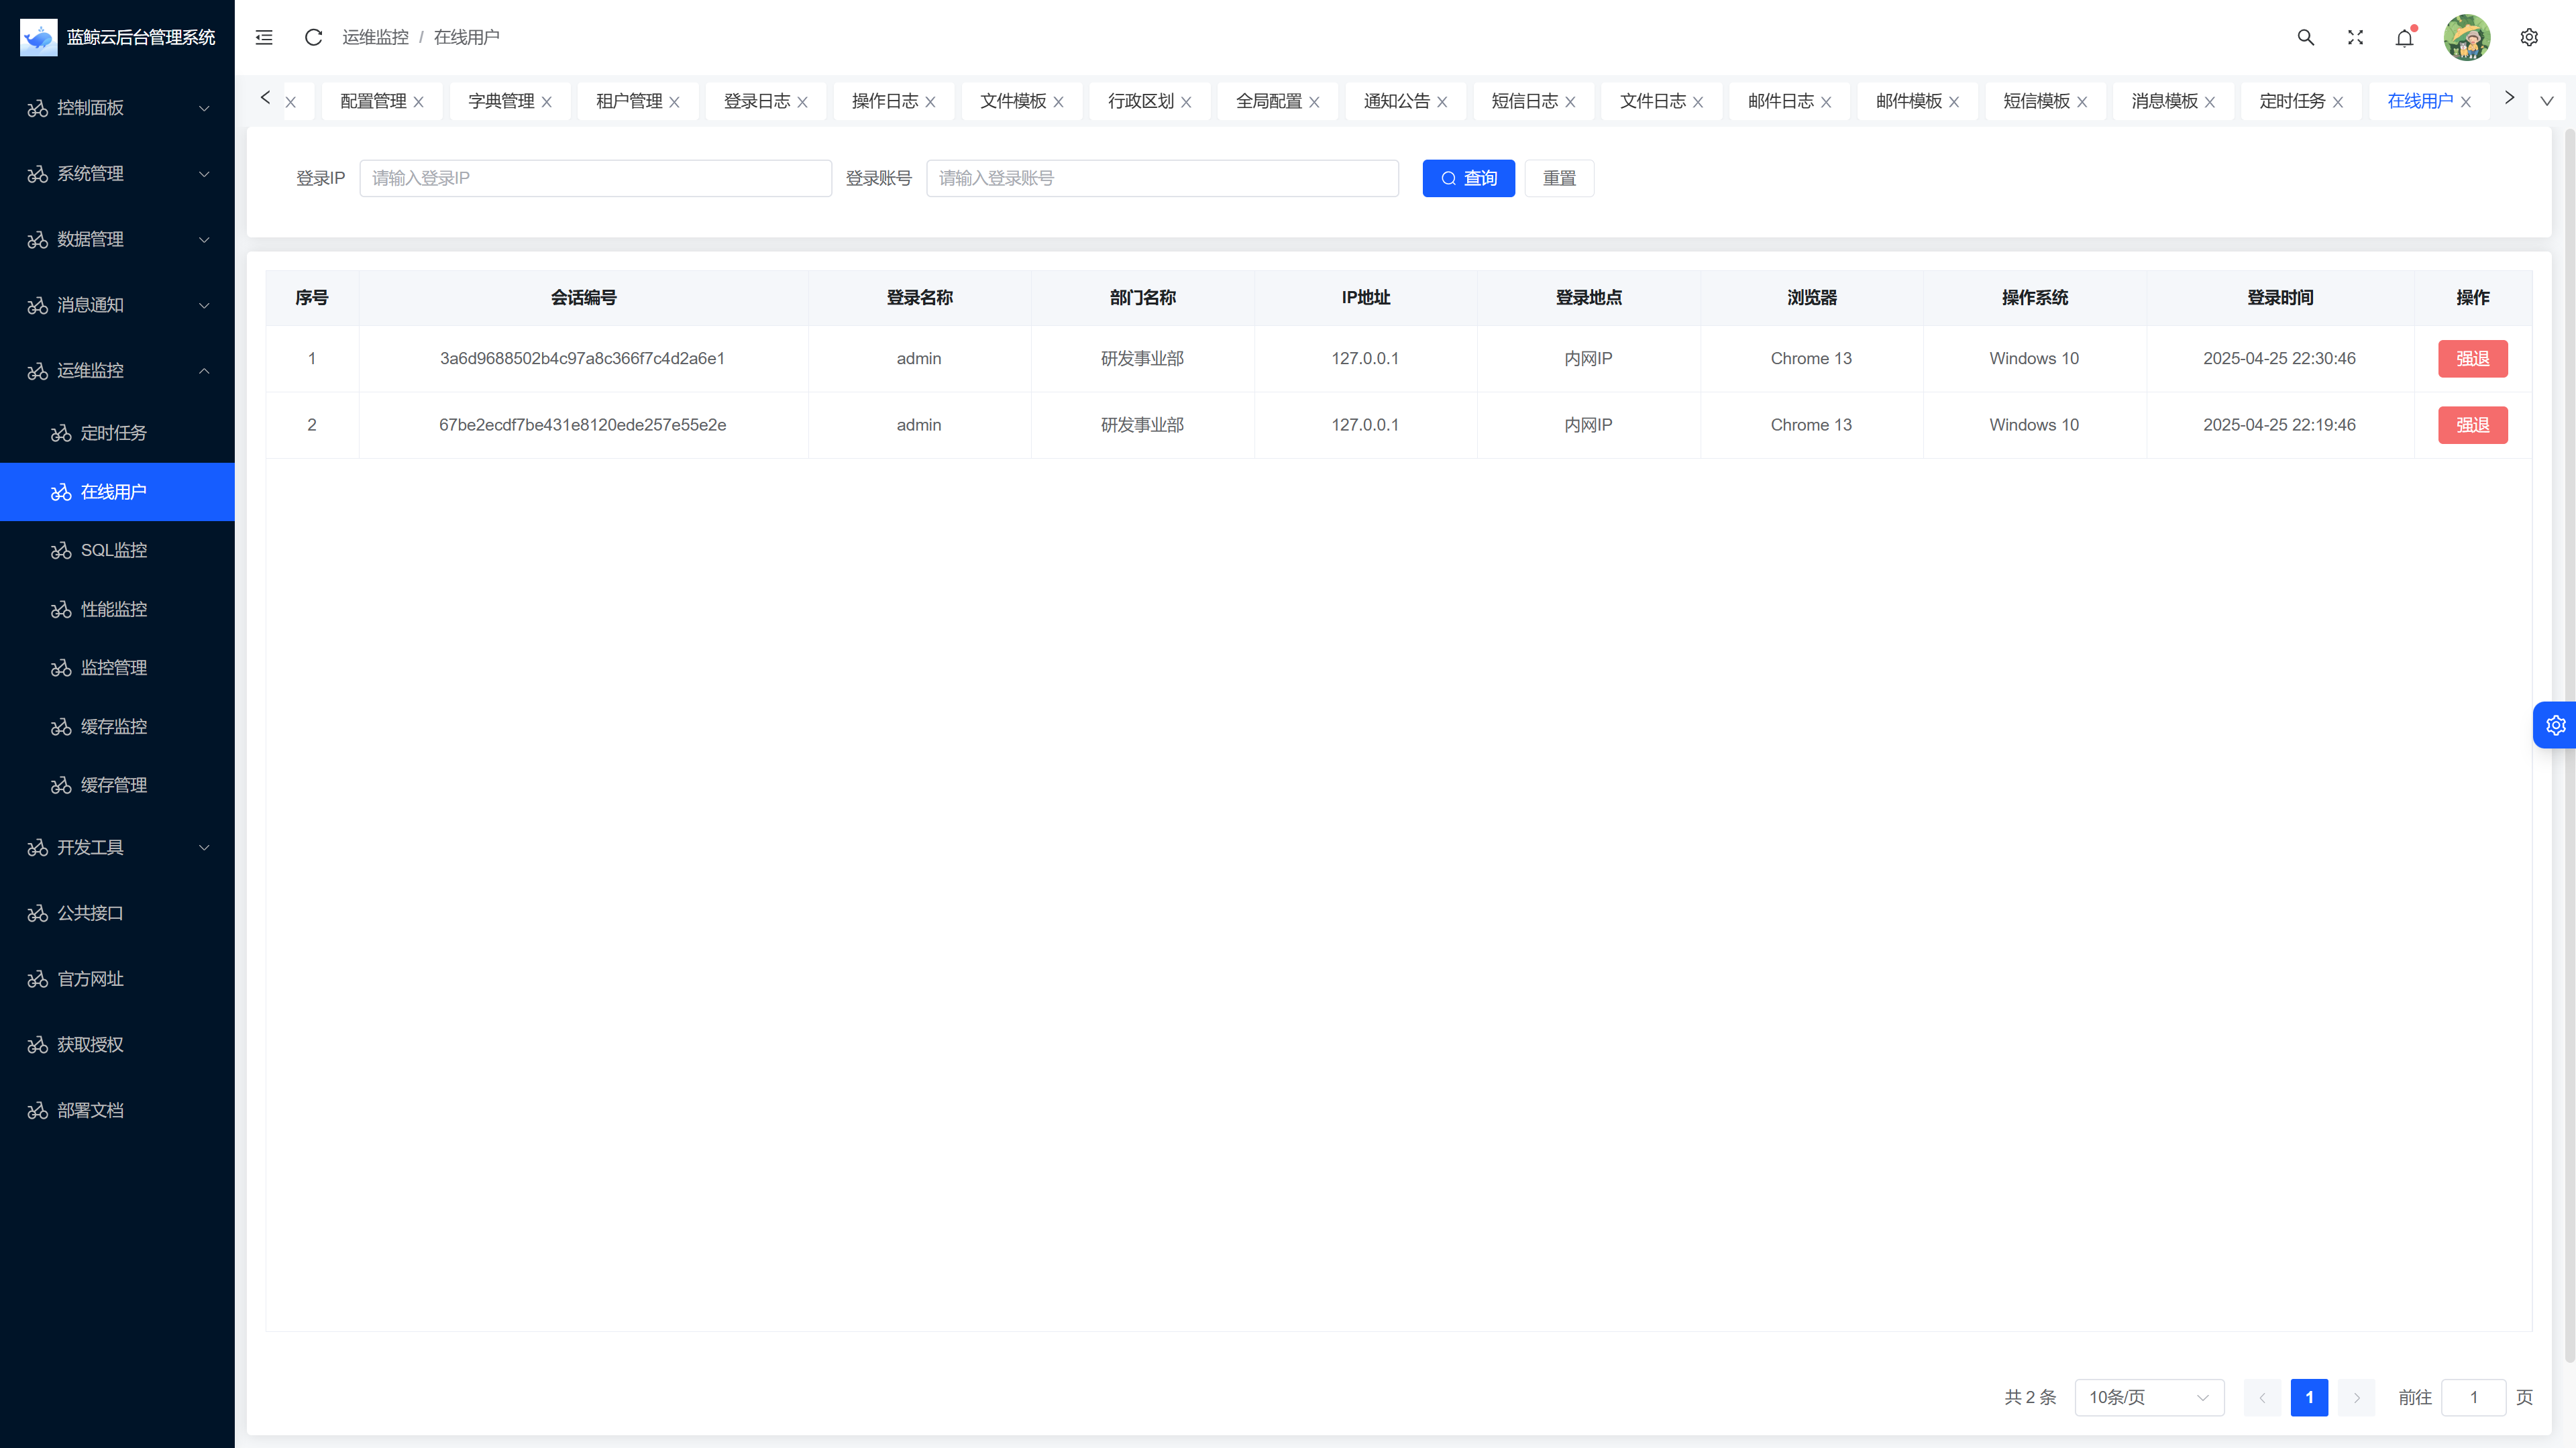Open notifications bell icon
This screenshot has height=1448, width=2576.
point(2405,37)
